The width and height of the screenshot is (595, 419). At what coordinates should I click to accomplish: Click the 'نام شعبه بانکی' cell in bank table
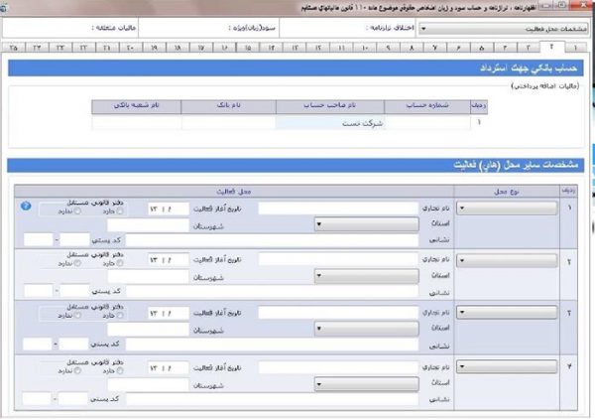136,124
